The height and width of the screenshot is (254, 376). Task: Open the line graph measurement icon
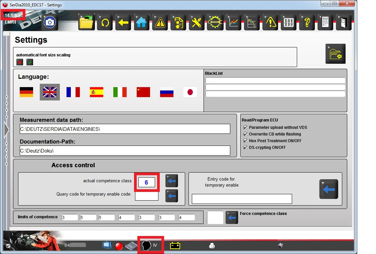[x=233, y=22]
